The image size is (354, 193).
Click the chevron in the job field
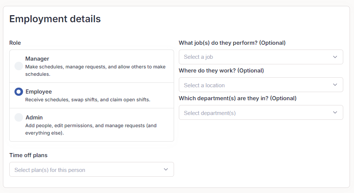click(335, 57)
